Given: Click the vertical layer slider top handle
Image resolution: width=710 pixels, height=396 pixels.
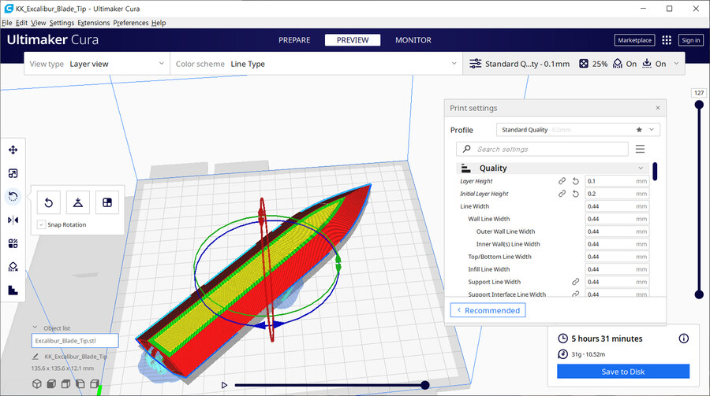Looking at the screenshot, I should click(698, 109).
